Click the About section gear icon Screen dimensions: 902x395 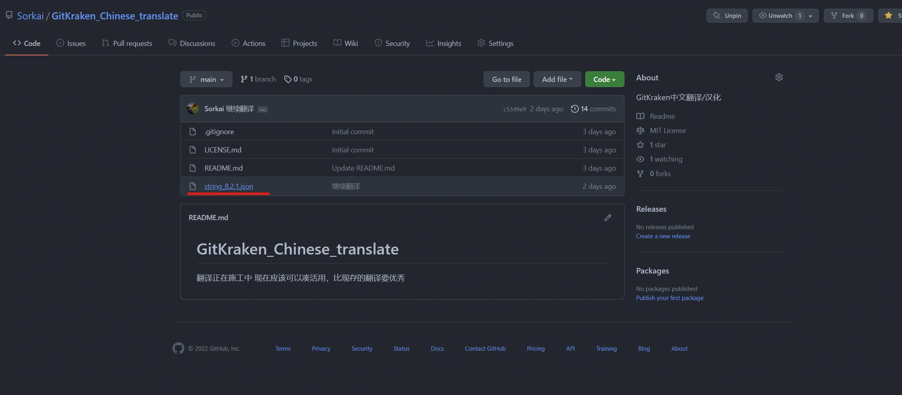pyautogui.click(x=779, y=77)
